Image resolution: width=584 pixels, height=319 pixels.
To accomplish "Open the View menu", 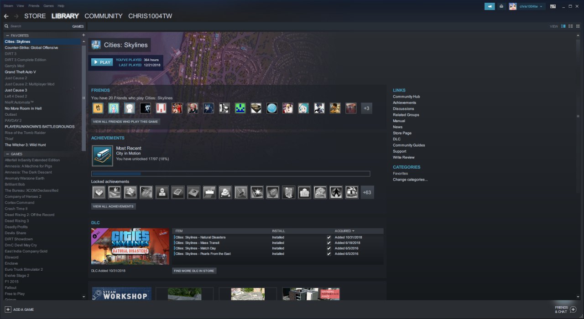I will click(20, 6).
